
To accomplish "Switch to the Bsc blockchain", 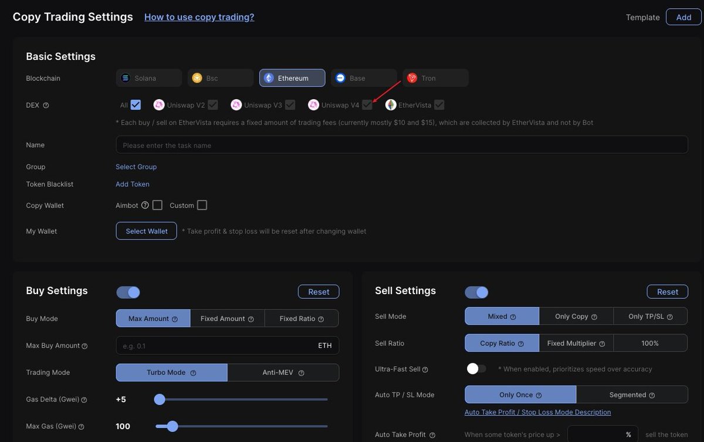I will [x=220, y=77].
